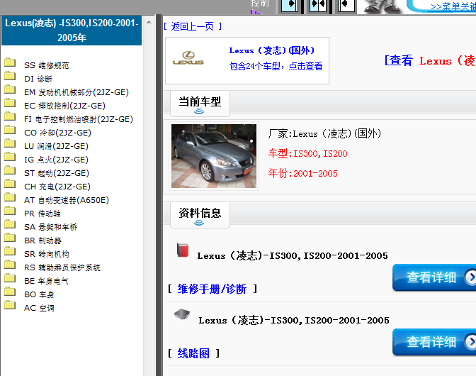Click the folder icon beside EM 发动机机械部分
Image resolution: width=476 pixels, height=376 pixels.
pyautogui.click(x=10, y=89)
